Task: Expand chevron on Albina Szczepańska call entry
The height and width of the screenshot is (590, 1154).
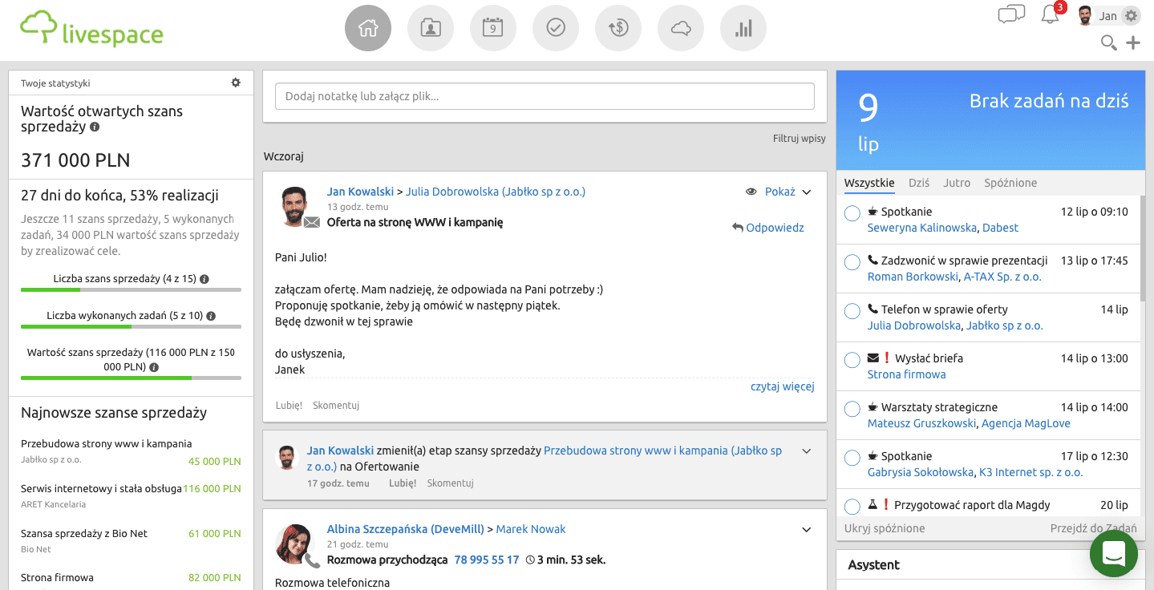Action: tap(807, 529)
